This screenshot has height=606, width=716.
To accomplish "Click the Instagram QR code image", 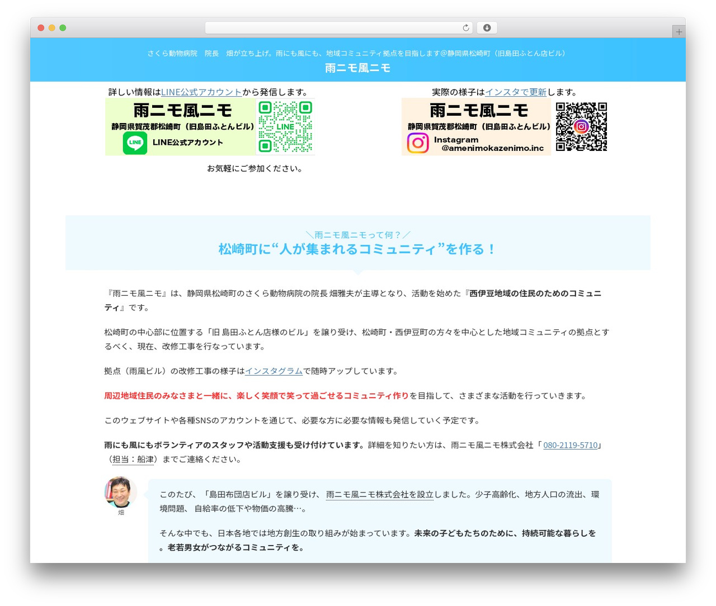I will [581, 127].
